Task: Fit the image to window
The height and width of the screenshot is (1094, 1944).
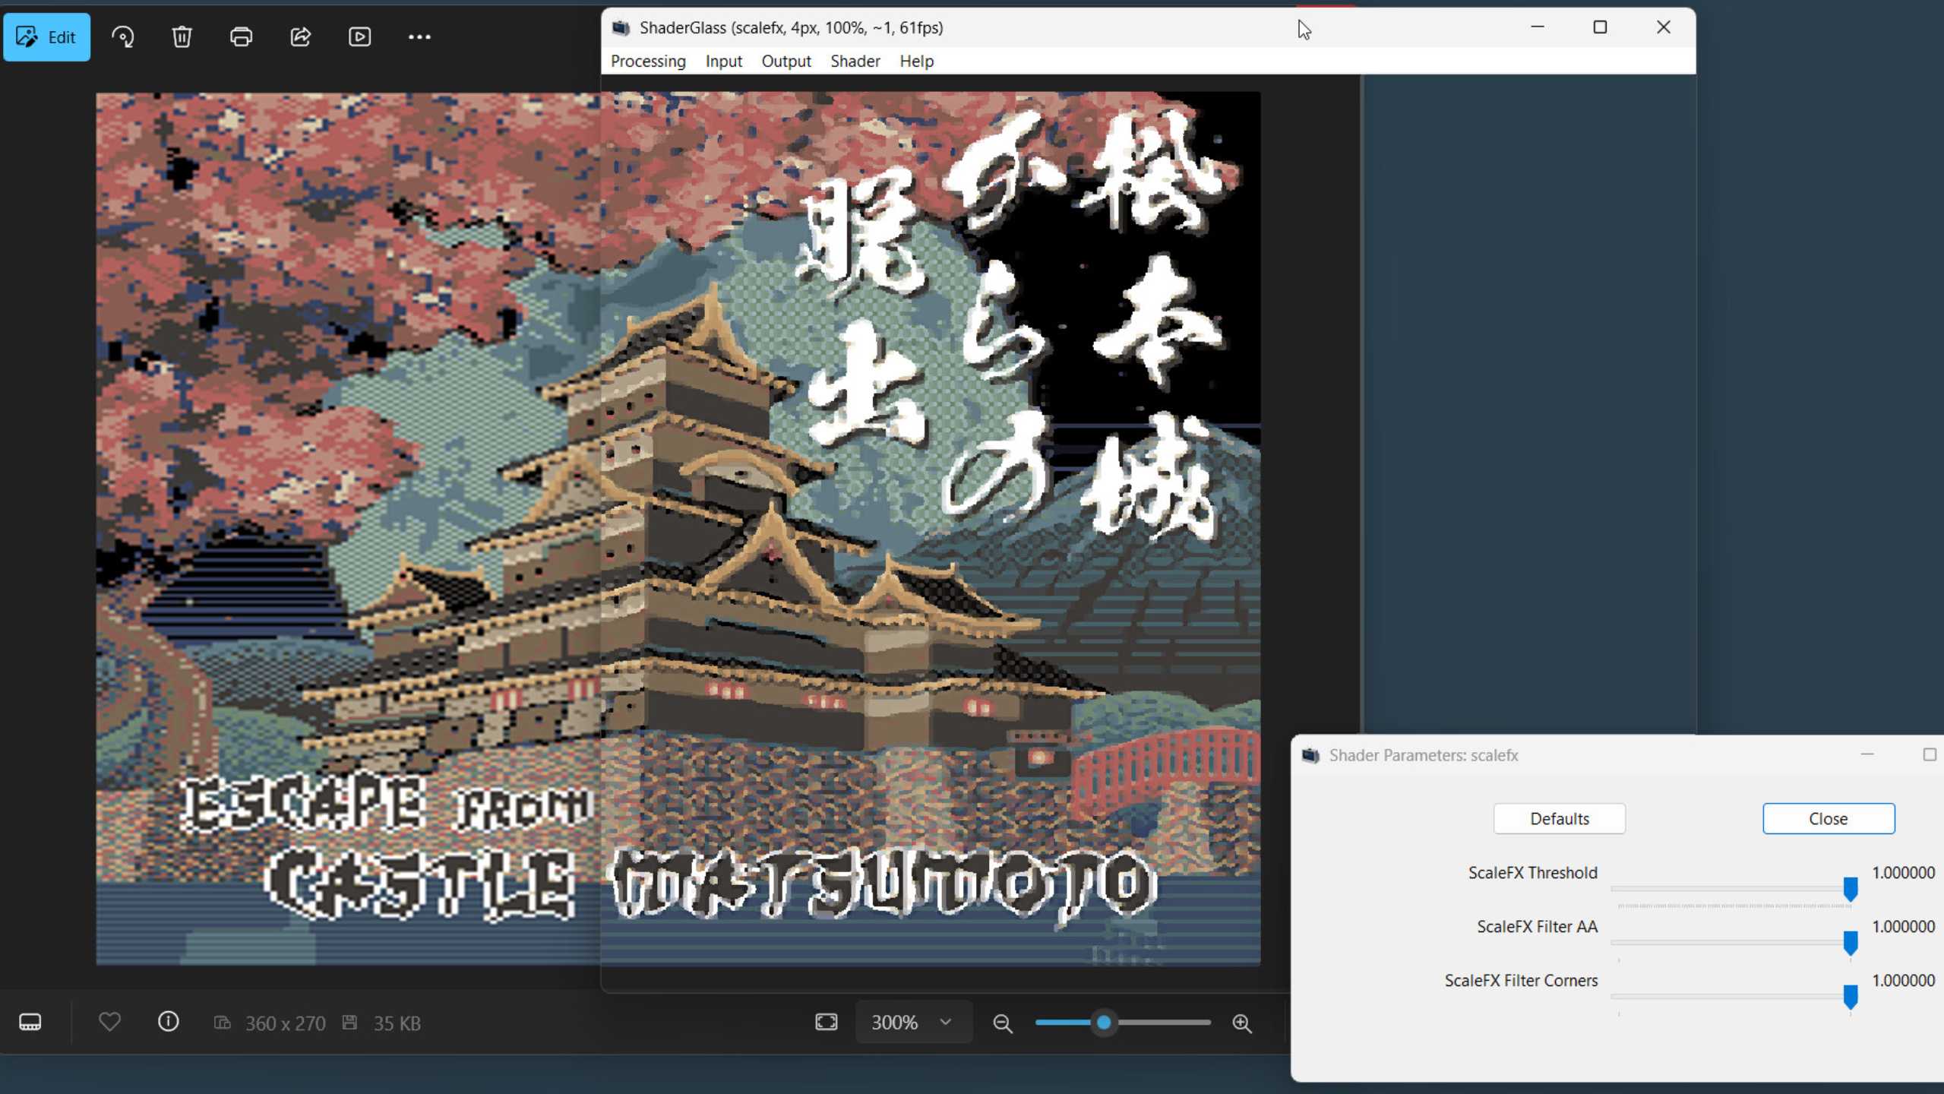Action: pos(826,1023)
